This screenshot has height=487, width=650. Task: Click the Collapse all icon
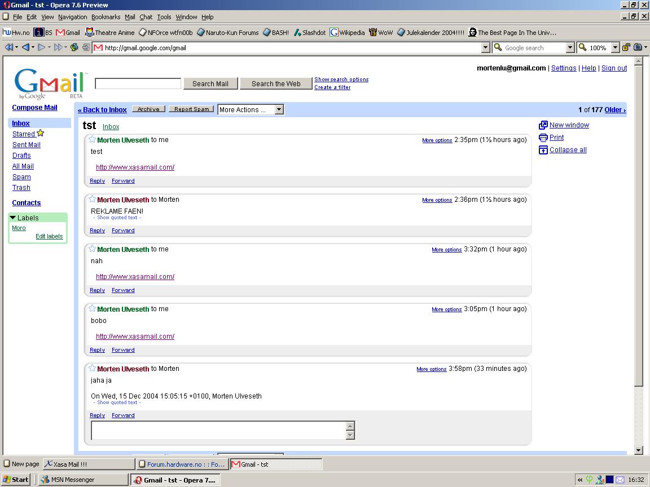coord(543,150)
